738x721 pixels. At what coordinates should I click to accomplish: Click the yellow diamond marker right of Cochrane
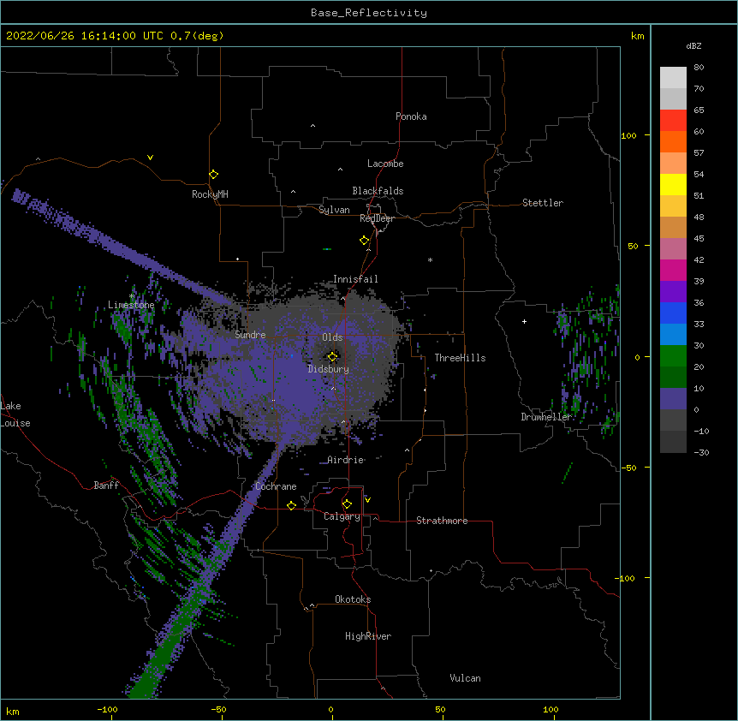click(291, 505)
